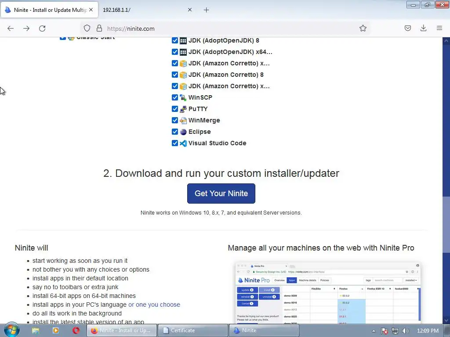450x337 pixels.
Task: Click the 12:09 PM clock
Action: tap(428, 331)
